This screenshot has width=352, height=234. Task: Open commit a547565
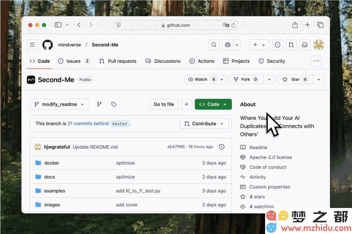coord(176,147)
